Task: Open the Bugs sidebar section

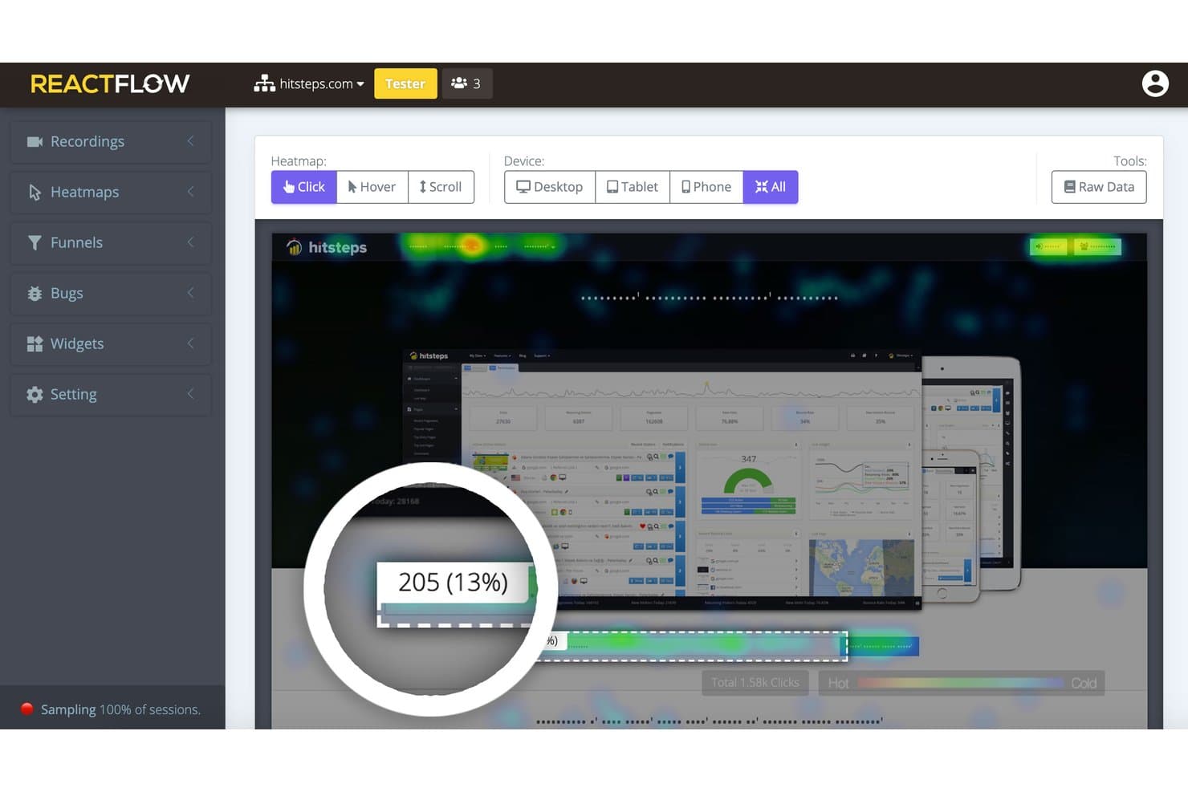Action: (x=111, y=293)
